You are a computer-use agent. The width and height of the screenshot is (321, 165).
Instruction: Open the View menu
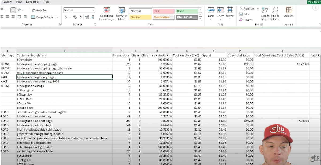click(18, 2)
